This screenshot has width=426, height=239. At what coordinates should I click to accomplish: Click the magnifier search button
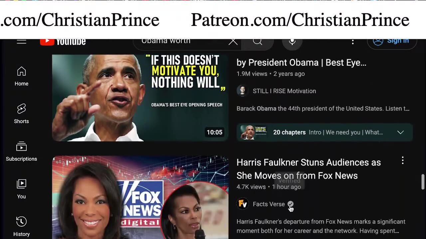tap(258, 41)
